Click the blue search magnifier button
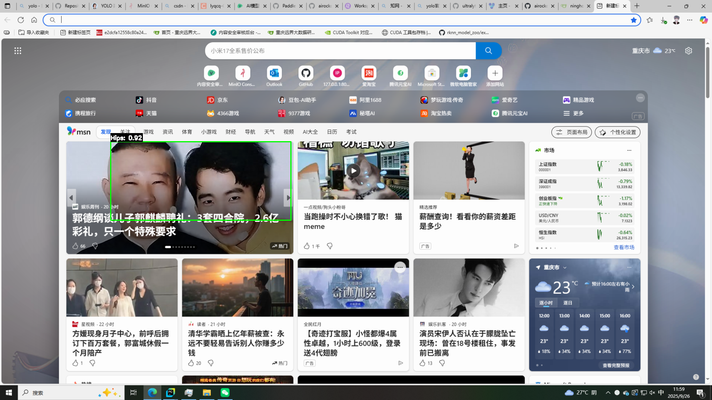Image resolution: width=712 pixels, height=400 pixels. pyautogui.click(x=488, y=51)
